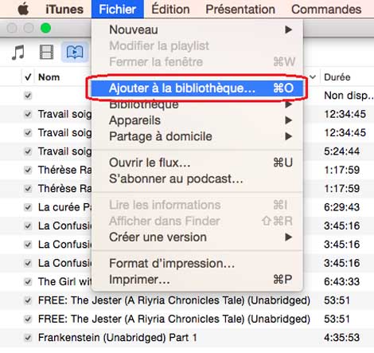Select La curée audiobook title
This screenshot has width=374, height=353.
point(64,207)
